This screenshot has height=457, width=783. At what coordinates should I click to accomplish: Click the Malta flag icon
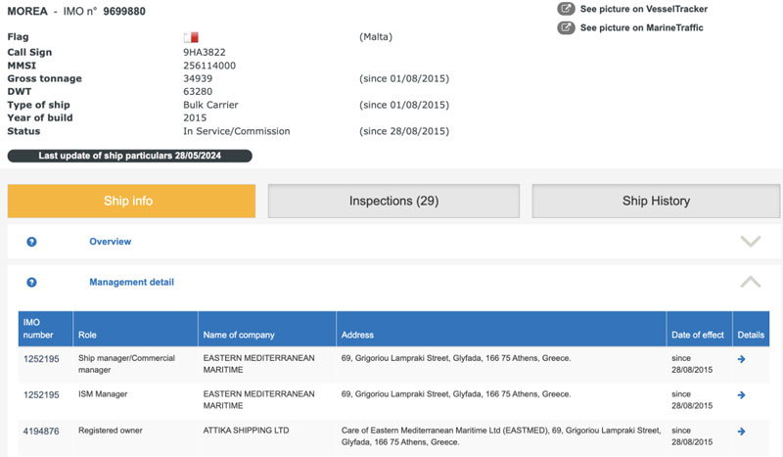[191, 37]
